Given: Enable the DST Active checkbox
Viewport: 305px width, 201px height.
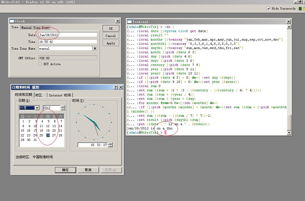Looking at the screenshot, I should pyautogui.click(x=40, y=64).
